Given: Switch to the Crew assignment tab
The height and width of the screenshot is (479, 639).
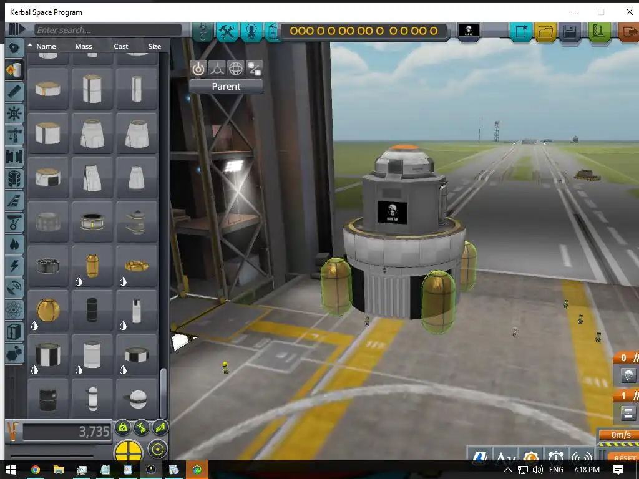Looking at the screenshot, I should point(251,31).
